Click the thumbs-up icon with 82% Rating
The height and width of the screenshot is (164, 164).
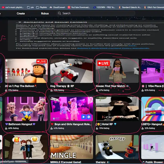tap(143, 90)
